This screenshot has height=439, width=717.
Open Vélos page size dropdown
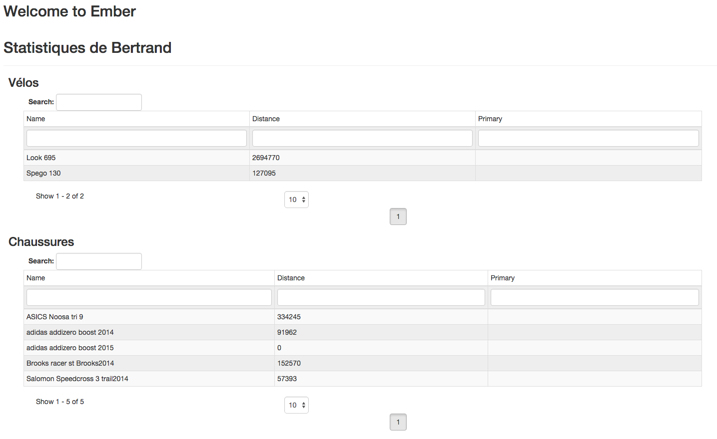point(296,200)
